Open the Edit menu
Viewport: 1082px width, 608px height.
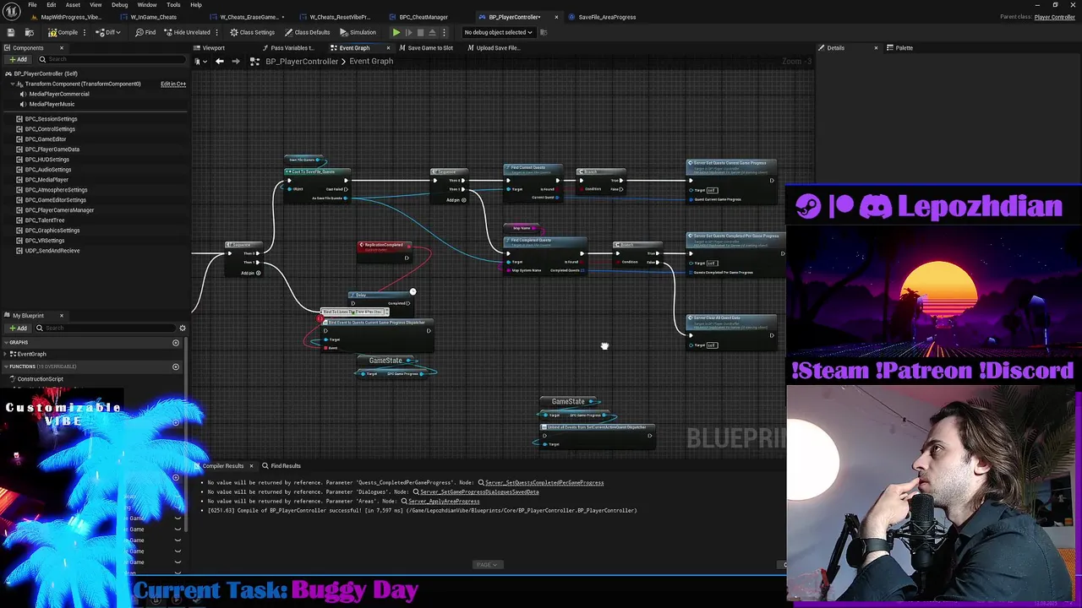click(51, 5)
